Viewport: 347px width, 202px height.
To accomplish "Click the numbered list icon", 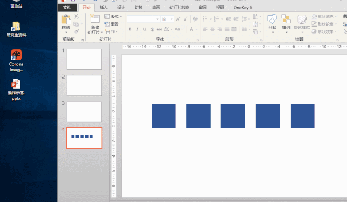I will (217, 19).
